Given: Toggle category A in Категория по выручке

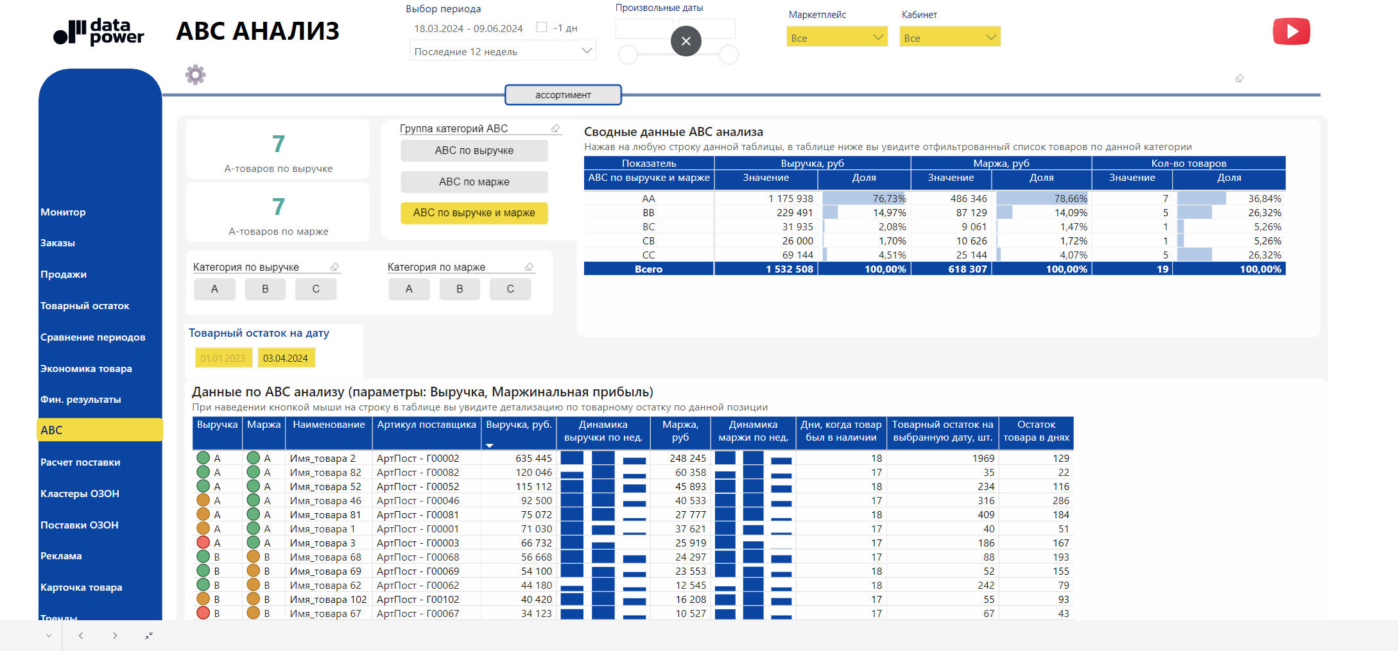Looking at the screenshot, I should [214, 289].
